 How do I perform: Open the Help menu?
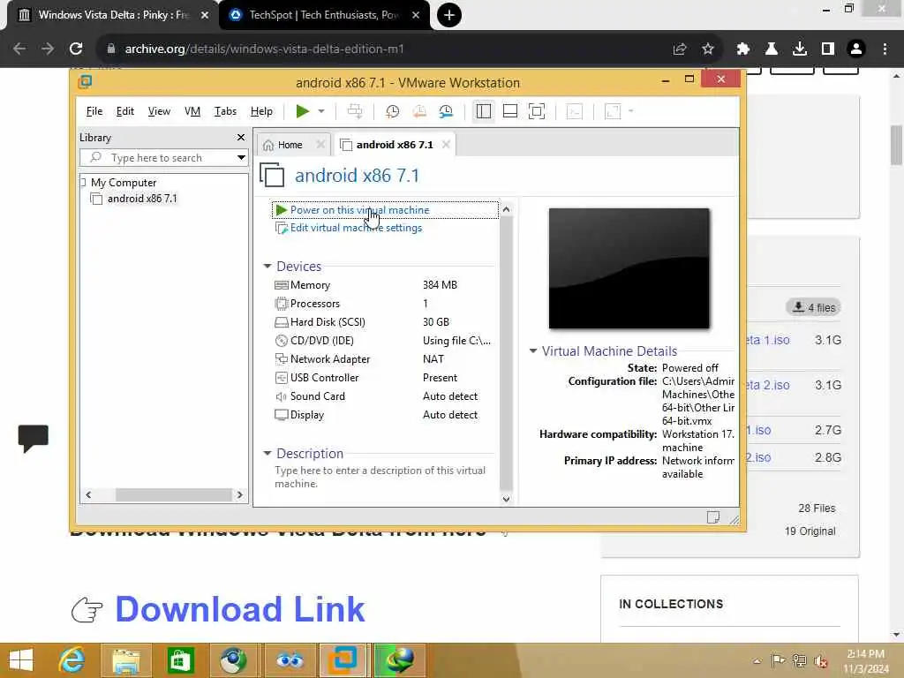pos(261,111)
